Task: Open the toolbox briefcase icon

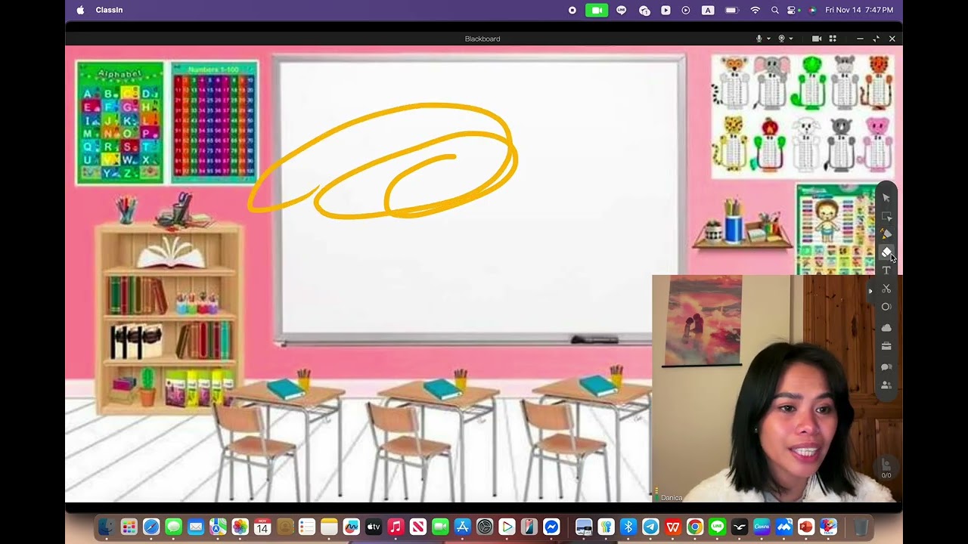Action: pos(886,346)
